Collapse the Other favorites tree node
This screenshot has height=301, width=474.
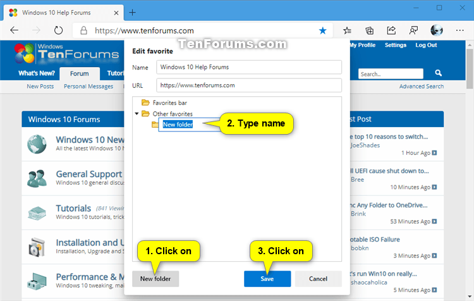[x=137, y=114]
